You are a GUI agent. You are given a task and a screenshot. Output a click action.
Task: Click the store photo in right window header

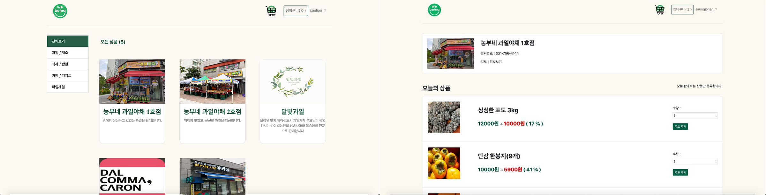click(450, 53)
